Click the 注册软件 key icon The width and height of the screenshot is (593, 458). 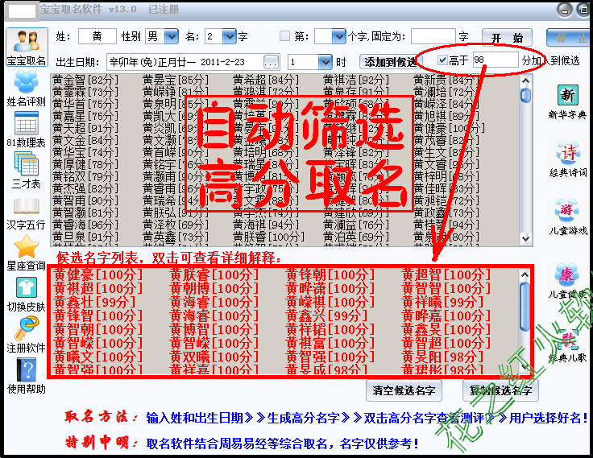(x=26, y=334)
